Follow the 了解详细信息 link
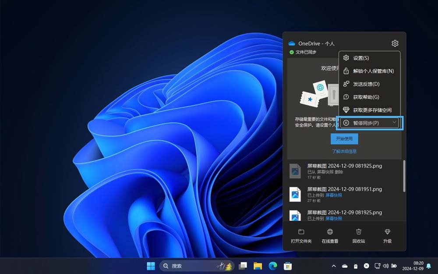Screen dimensions: 438x274 [344, 151]
